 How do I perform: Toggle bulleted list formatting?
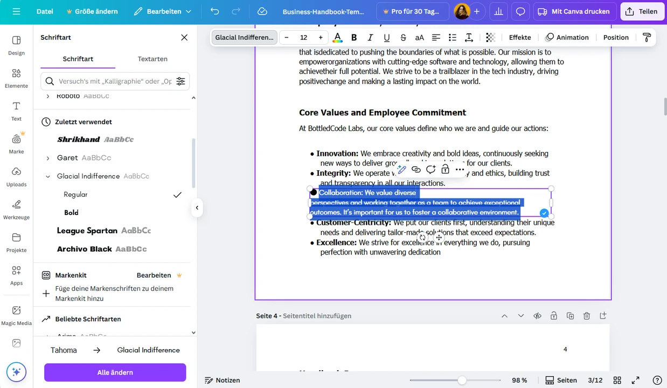tap(453, 37)
